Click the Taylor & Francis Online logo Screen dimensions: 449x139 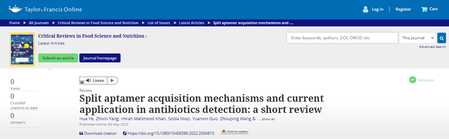(x=45, y=9)
